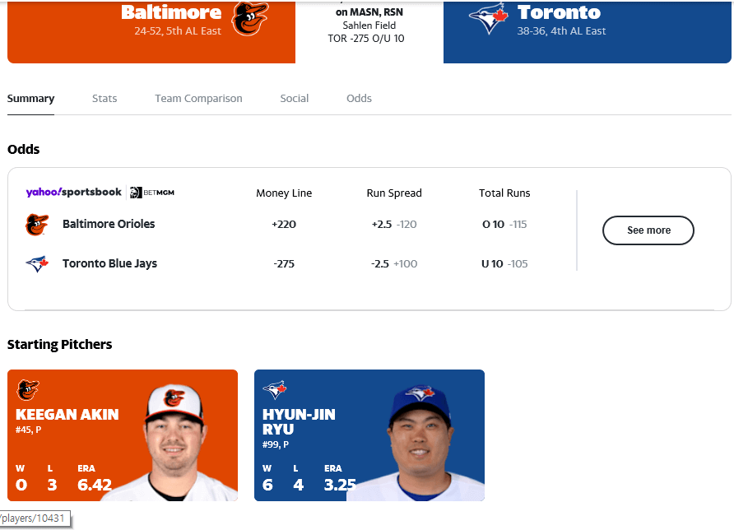Screen dimensions: 734x530
Task: Open the Team Comparison tab
Action: pos(198,98)
